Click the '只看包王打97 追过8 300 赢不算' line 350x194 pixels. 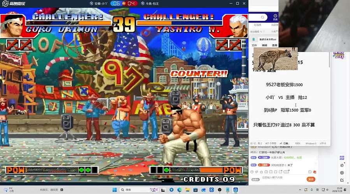point(284,125)
